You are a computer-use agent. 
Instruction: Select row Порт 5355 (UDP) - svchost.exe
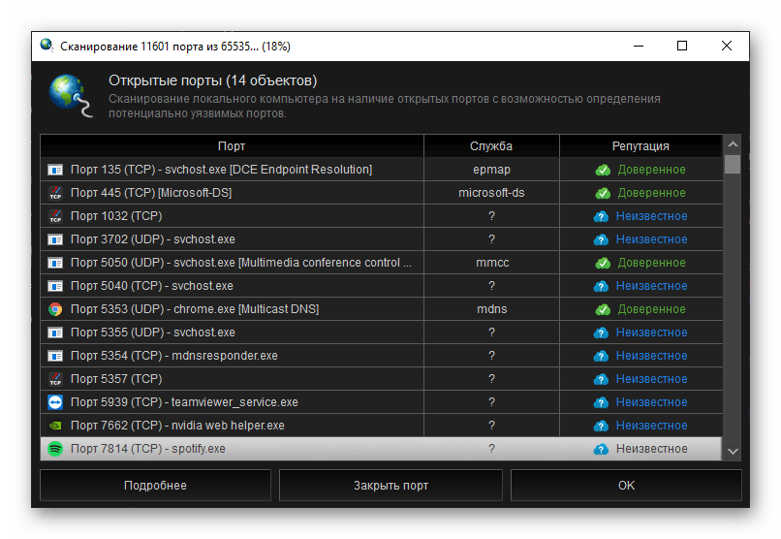(382, 333)
